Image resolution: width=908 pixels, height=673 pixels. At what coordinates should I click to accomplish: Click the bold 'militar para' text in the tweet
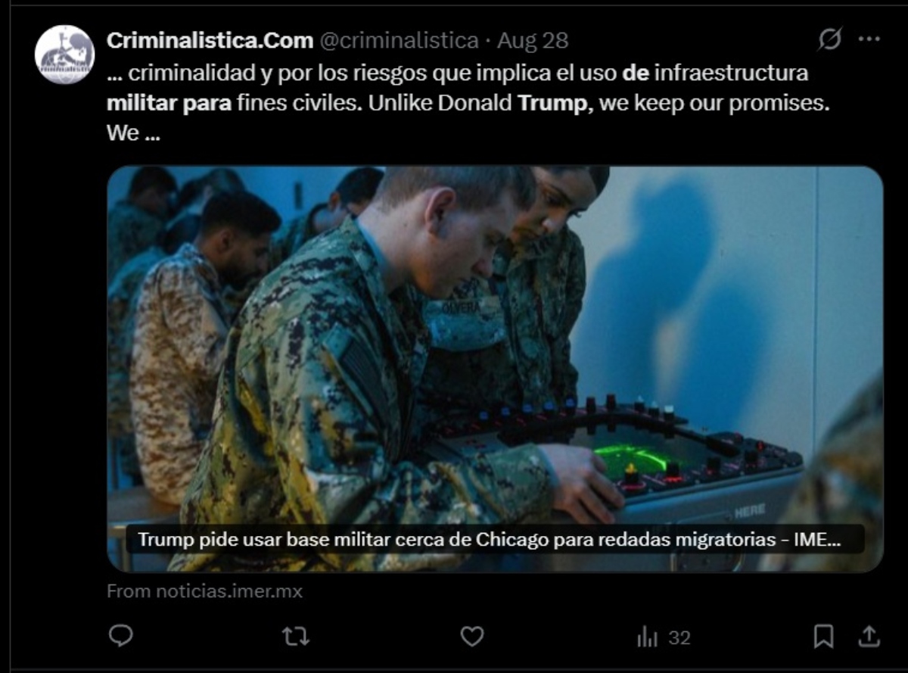(x=169, y=104)
